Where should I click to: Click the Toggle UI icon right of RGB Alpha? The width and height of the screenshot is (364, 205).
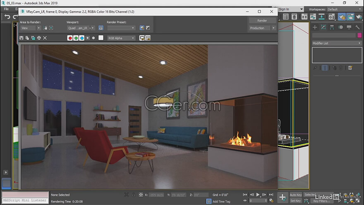[x=148, y=38]
